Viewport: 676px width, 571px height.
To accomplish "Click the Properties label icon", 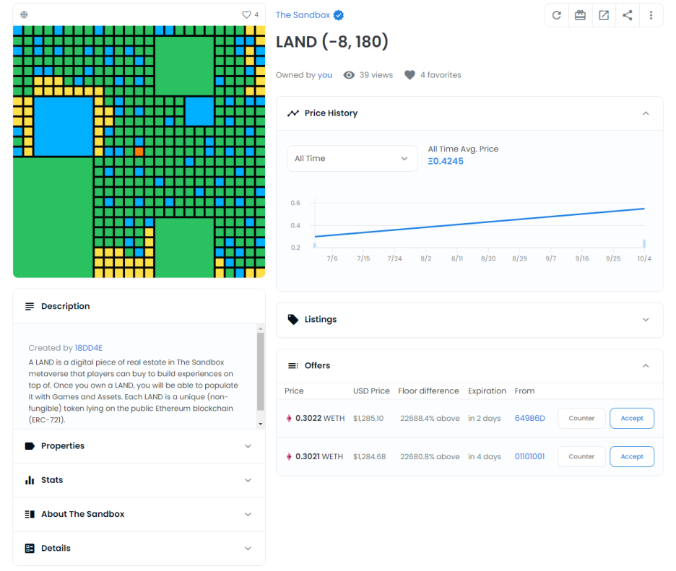I will pos(30,446).
